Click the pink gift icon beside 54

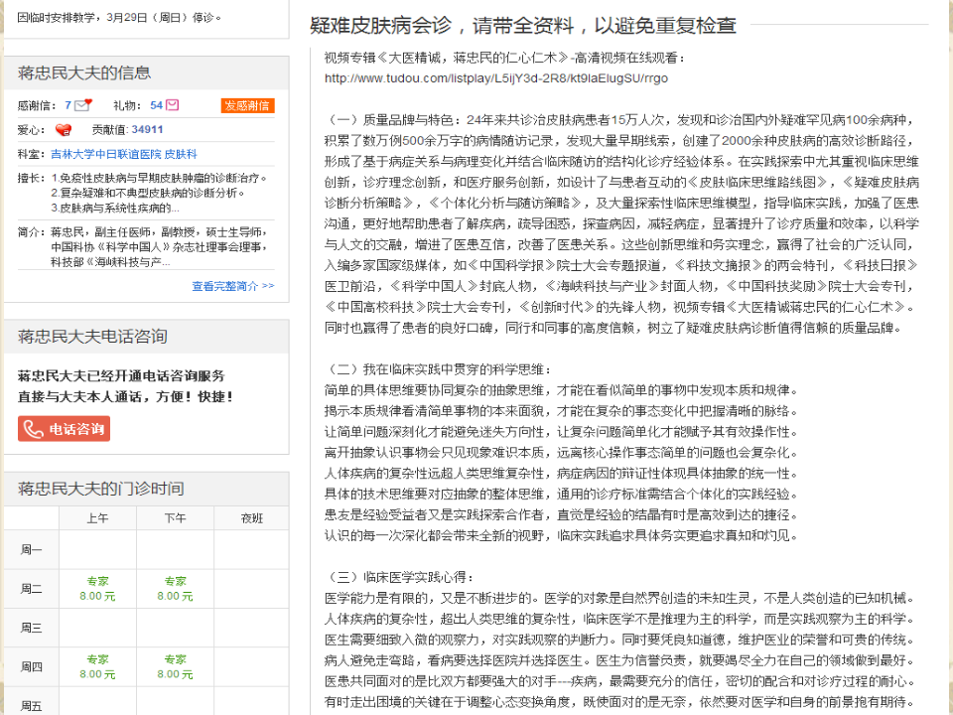coord(173,105)
